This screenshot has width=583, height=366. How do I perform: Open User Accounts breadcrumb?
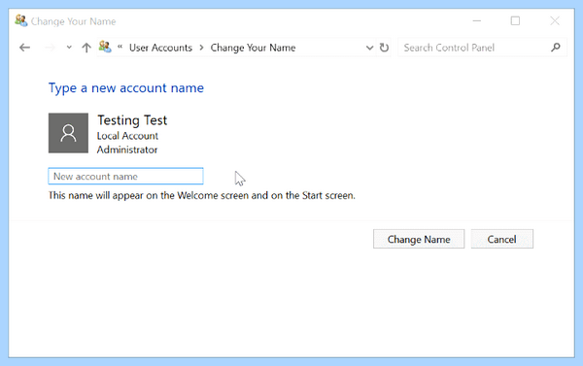point(160,48)
